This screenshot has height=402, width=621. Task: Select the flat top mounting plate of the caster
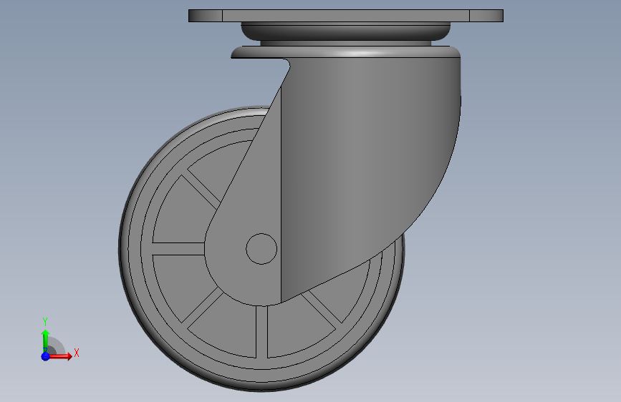(346, 16)
